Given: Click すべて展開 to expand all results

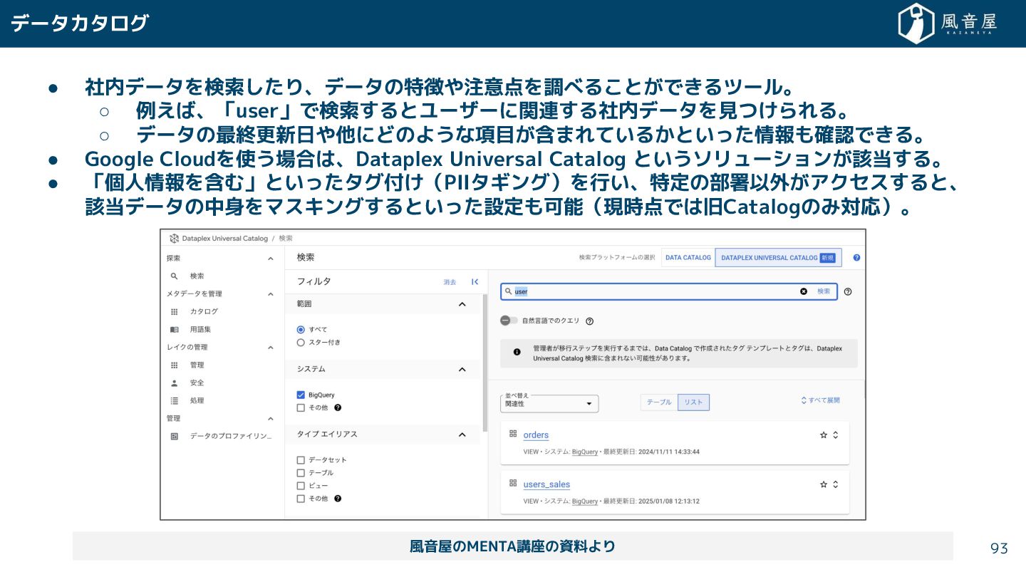Looking at the screenshot, I should 821,400.
